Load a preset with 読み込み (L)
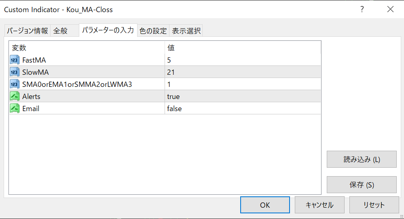 pos(362,159)
